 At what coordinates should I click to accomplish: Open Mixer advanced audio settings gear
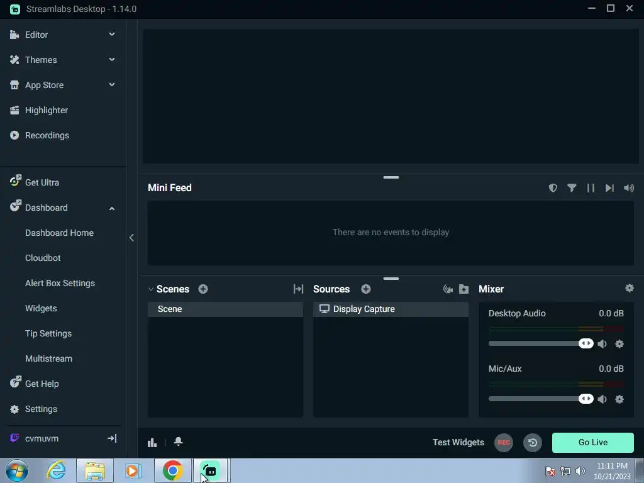click(x=629, y=288)
